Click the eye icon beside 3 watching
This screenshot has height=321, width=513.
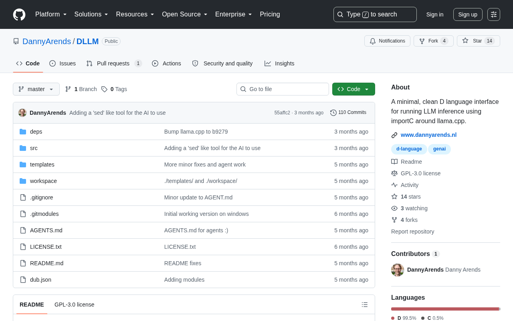click(394, 208)
